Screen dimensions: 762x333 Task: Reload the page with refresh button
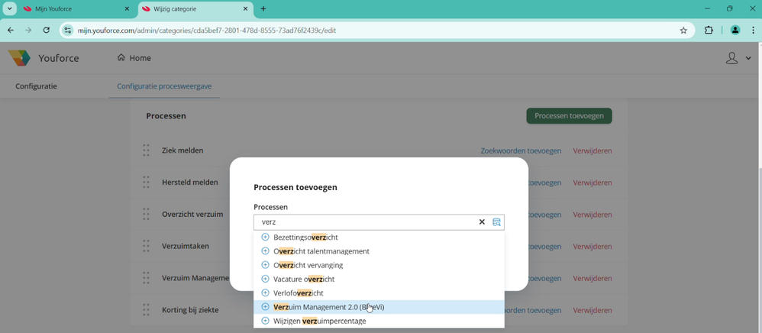[47, 31]
